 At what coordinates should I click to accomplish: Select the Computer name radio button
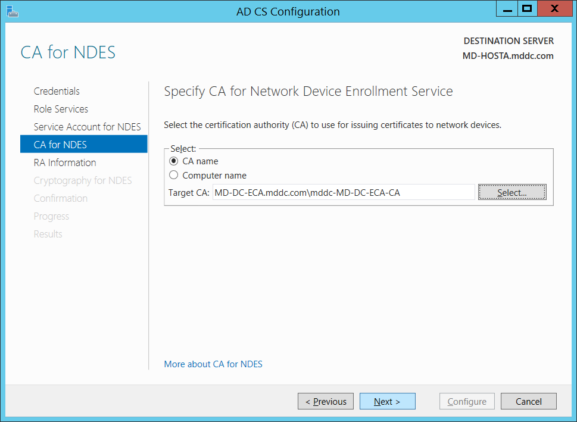(x=173, y=175)
